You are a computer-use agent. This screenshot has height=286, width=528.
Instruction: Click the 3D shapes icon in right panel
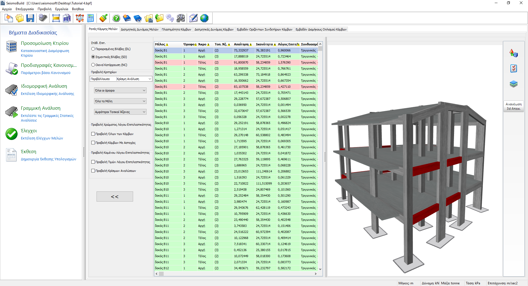513,53
